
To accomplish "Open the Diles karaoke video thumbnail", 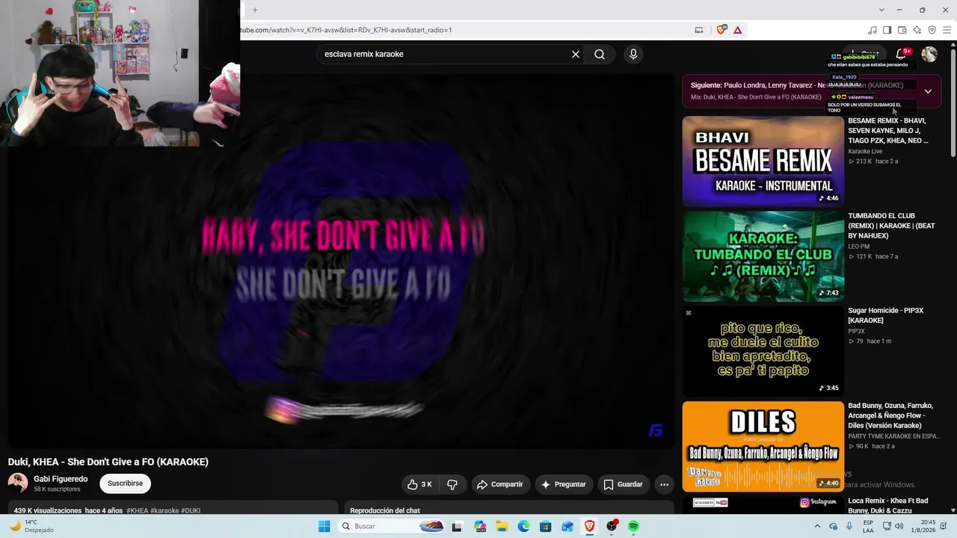I will click(763, 447).
